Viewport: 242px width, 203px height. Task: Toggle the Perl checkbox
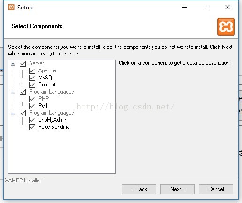tap(32, 106)
